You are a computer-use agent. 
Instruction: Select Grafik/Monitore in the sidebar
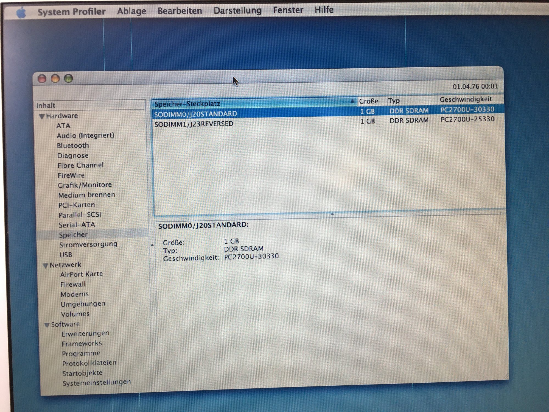tap(85, 185)
